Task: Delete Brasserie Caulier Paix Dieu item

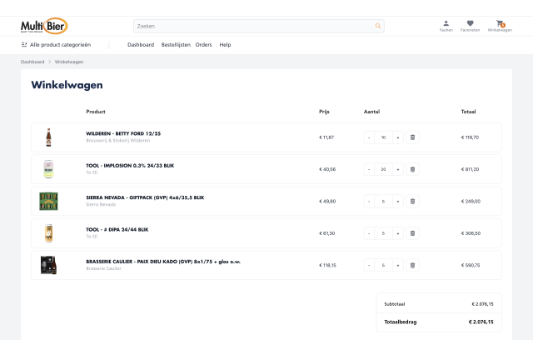Action: point(412,265)
